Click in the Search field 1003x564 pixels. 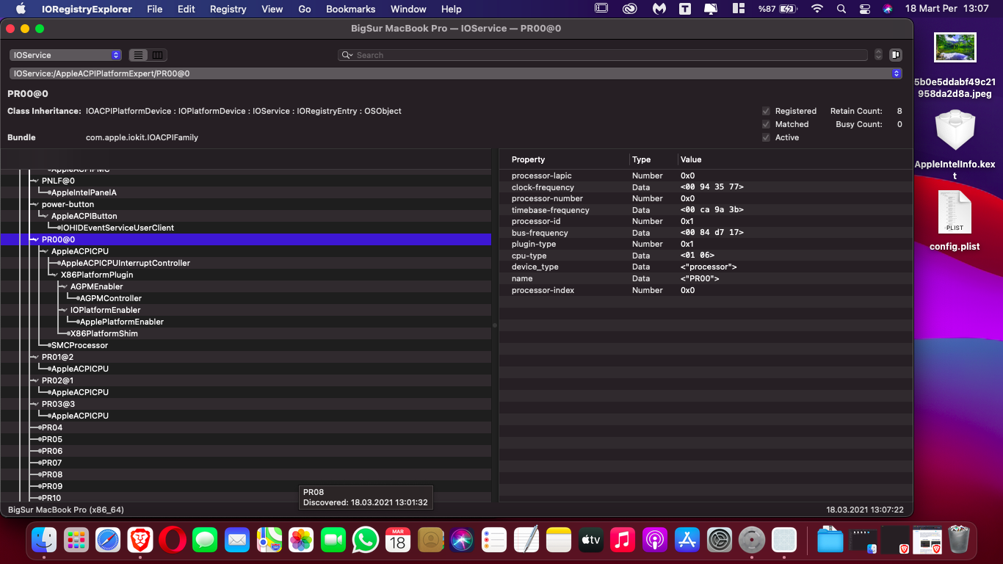click(609, 55)
